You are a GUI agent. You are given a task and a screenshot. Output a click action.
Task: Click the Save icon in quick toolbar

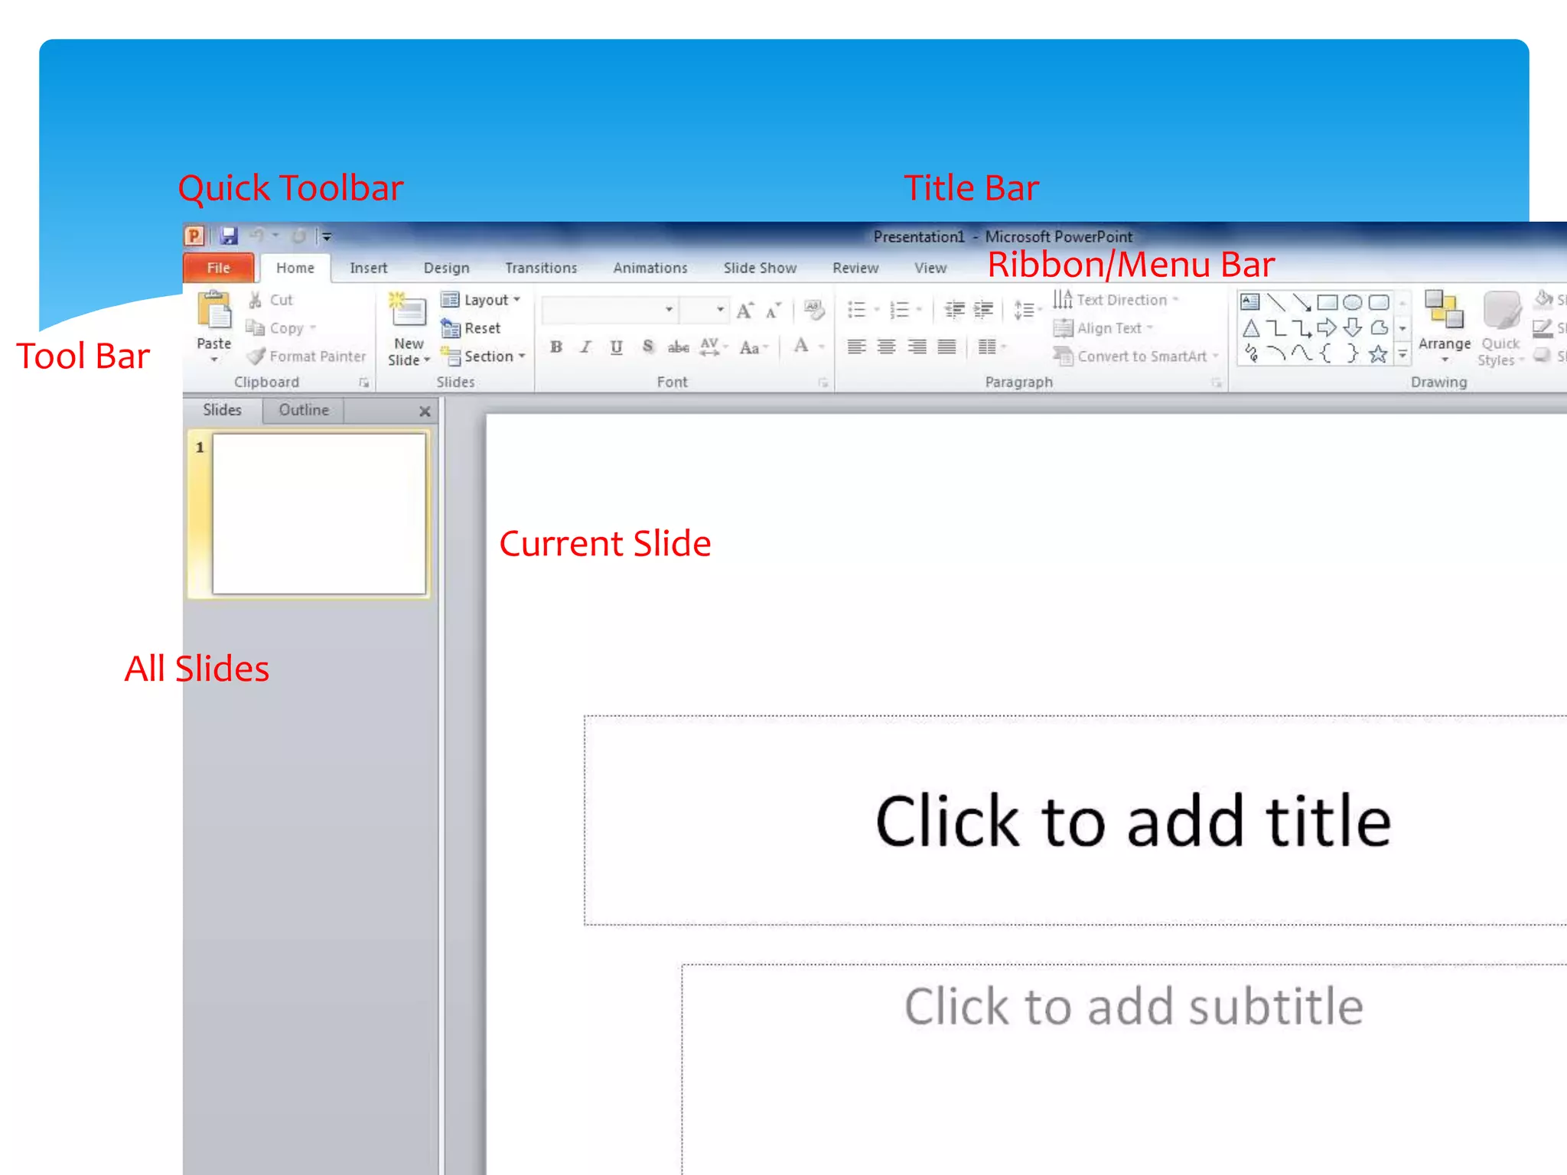click(229, 236)
